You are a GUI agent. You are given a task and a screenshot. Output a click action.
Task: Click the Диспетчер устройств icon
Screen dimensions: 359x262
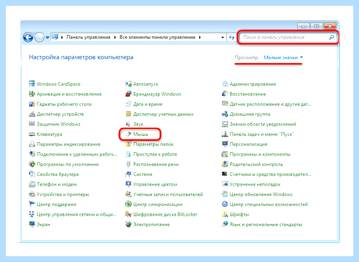click(32, 114)
